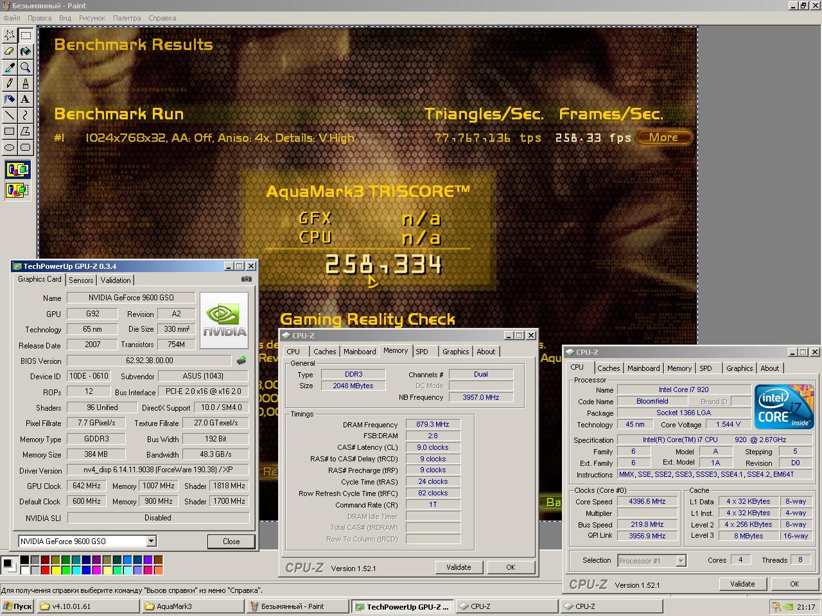
Task: Select the Text tool
Action: click(26, 99)
